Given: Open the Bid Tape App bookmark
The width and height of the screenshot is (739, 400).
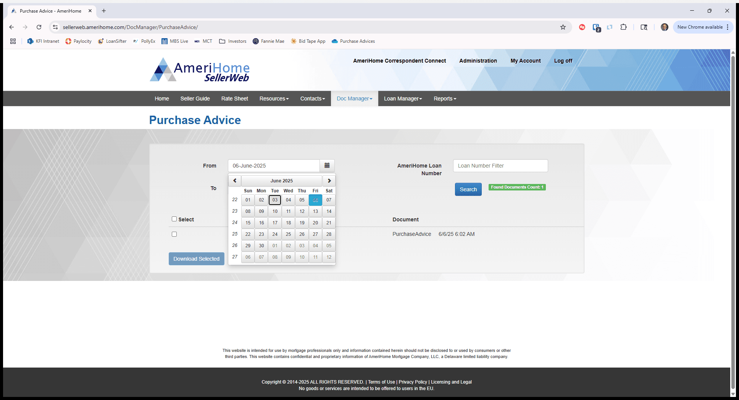Looking at the screenshot, I should point(308,41).
